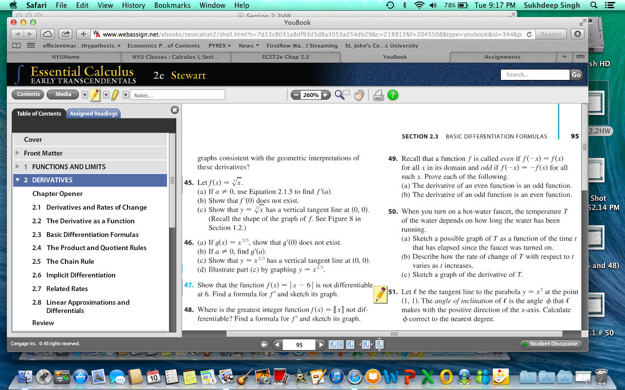Open the bookmarks book icon

pyautogui.click(x=17, y=46)
